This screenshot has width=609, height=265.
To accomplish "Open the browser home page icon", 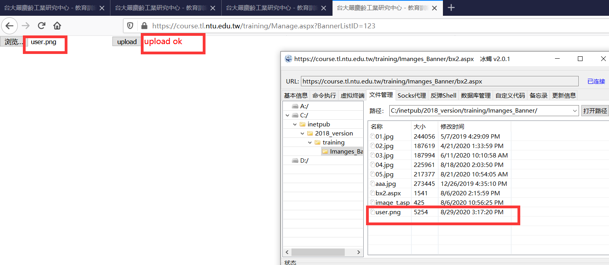I will click(x=57, y=26).
